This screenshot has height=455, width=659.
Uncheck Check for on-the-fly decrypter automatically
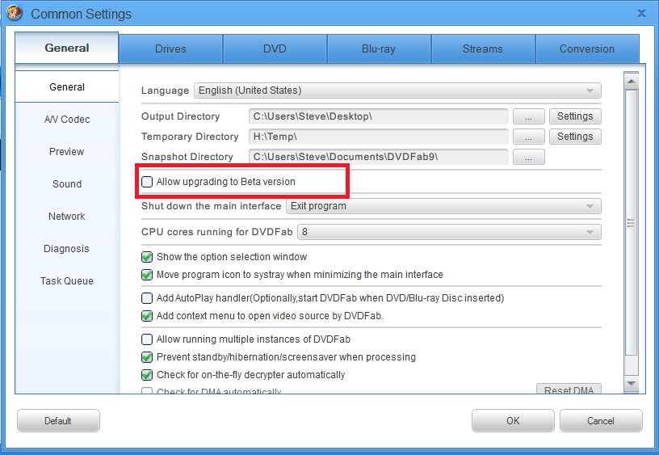click(x=147, y=375)
